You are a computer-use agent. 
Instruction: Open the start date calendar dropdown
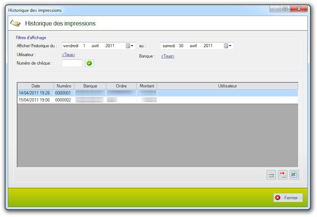tap(130, 46)
